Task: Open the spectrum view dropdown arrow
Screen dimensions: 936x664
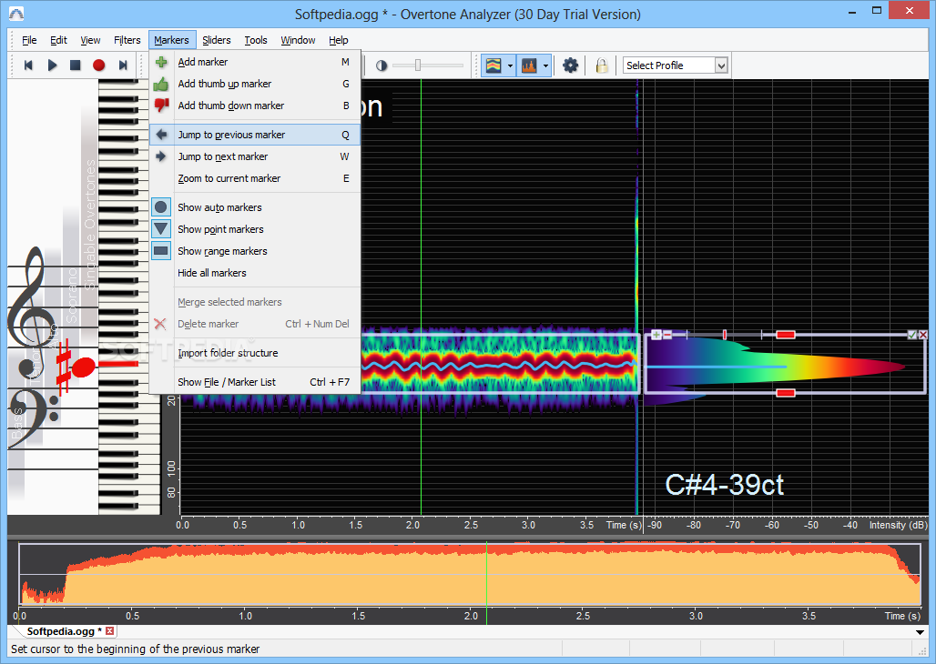Action: pyautogui.click(x=545, y=65)
